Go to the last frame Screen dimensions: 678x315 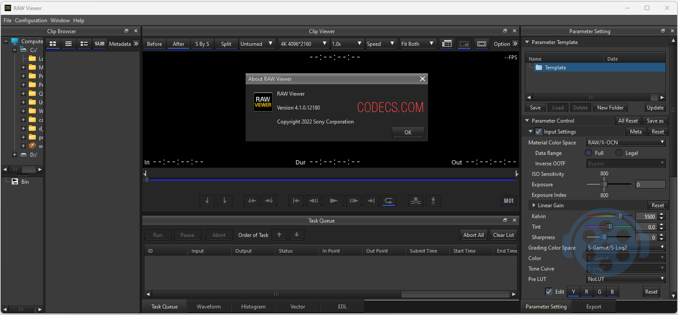371,201
